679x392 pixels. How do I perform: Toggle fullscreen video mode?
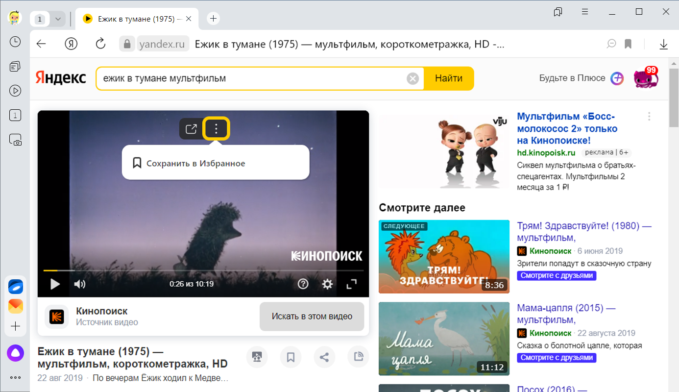pos(352,284)
